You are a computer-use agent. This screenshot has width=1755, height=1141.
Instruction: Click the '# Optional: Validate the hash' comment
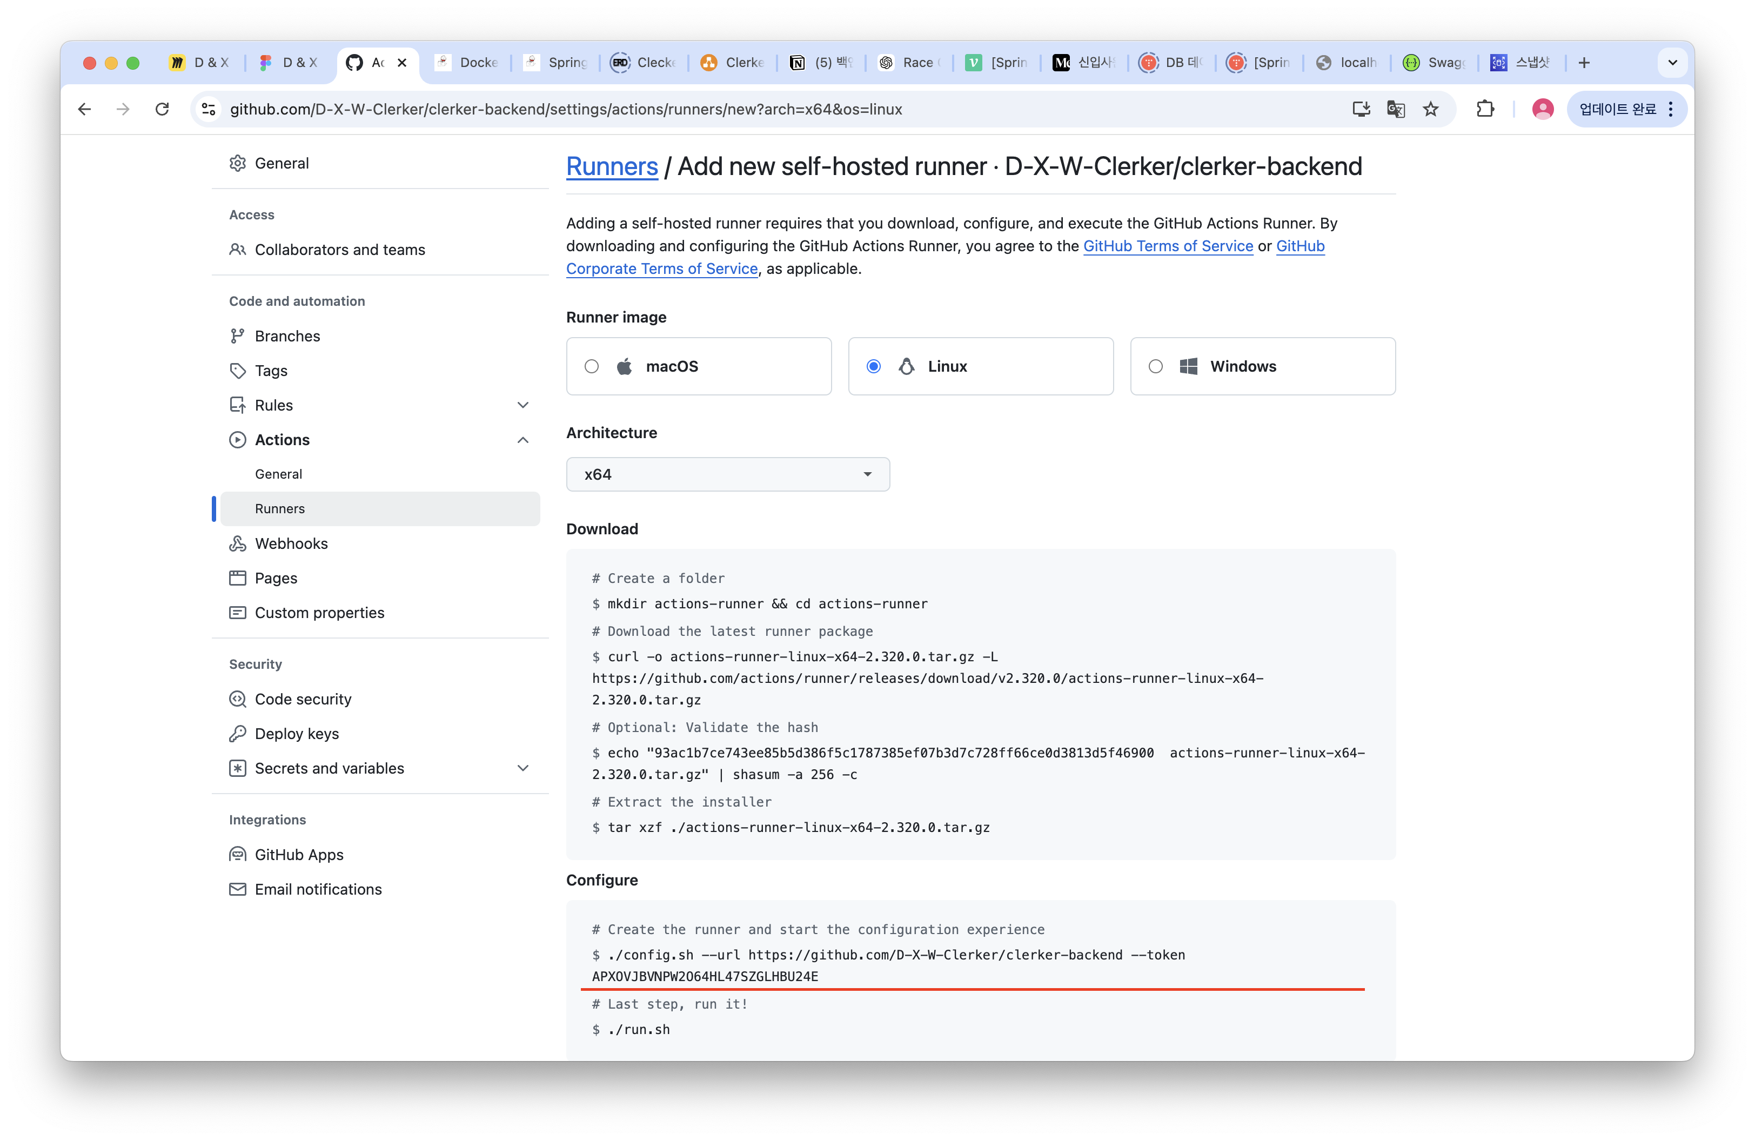tap(705, 728)
